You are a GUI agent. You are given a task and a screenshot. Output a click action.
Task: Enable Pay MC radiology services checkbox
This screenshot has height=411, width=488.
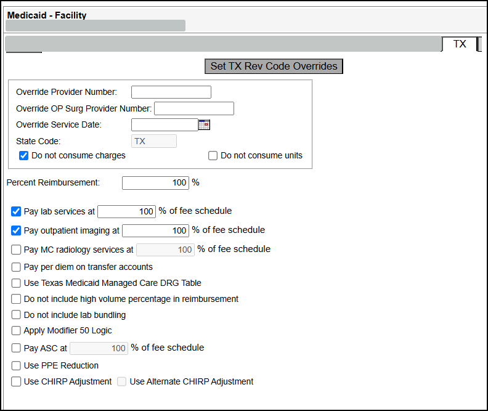point(16,250)
